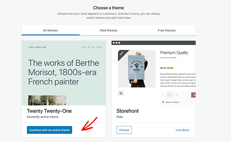Click the Sale ribbon badge on product image
231x142 pixels.
(x=121, y=54)
